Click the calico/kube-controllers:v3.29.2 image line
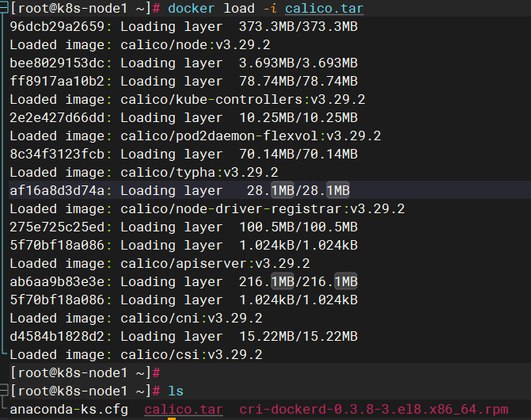531x420 pixels. pyautogui.click(x=188, y=99)
